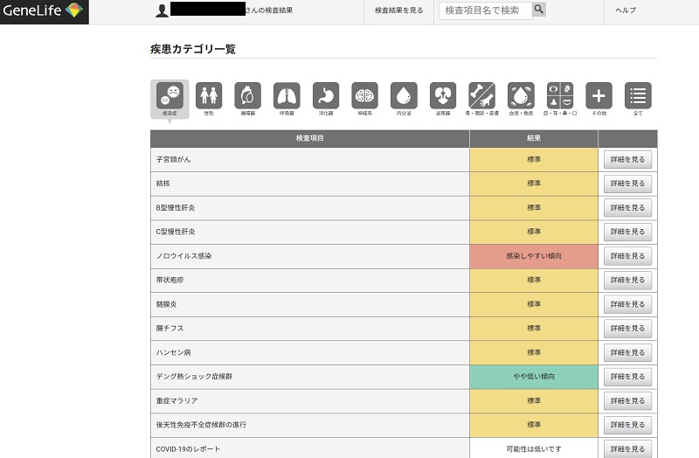Choose the 循環器 heart category icon
Image resolution: width=699 pixels, height=458 pixels.
[x=247, y=96]
